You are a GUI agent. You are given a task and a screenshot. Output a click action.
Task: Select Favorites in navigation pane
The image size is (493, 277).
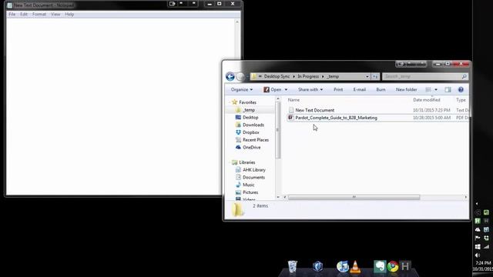click(247, 102)
